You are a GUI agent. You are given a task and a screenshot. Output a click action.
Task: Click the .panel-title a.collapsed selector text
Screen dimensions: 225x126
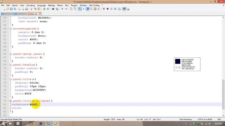[x=31, y=101]
